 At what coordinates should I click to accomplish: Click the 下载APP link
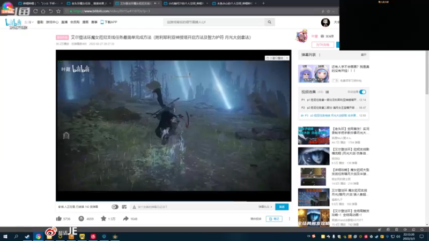[x=109, y=22]
